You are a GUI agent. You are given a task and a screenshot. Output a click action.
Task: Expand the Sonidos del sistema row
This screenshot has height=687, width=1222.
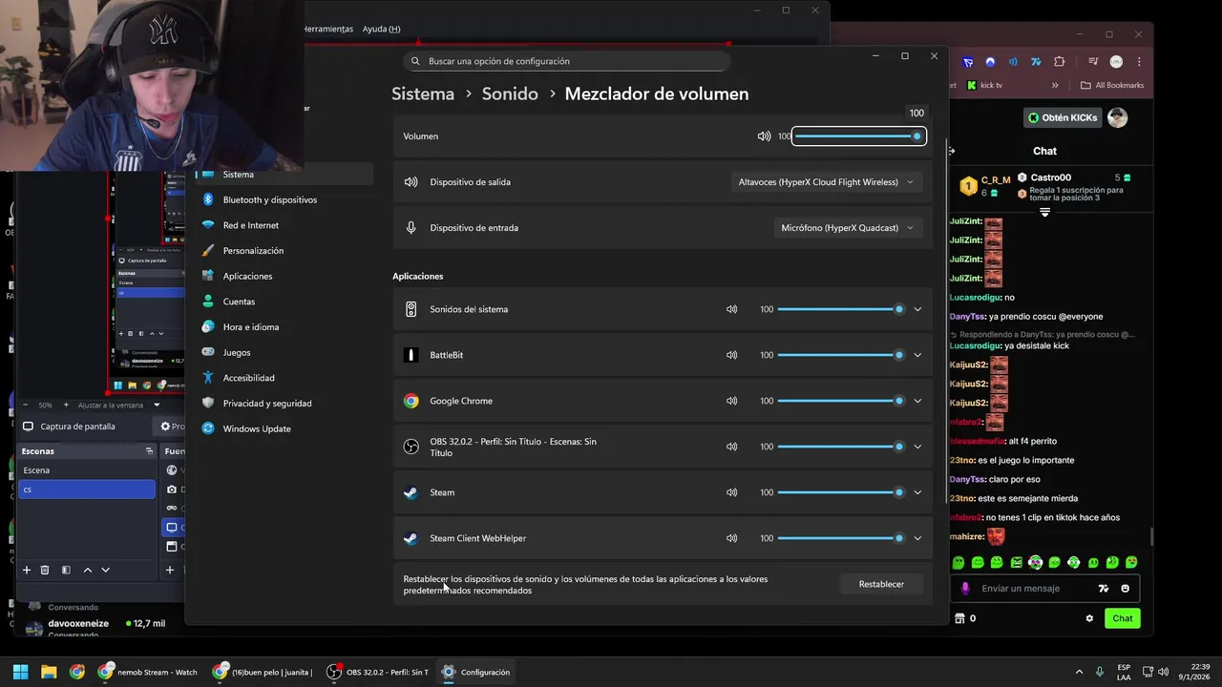(917, 309)
